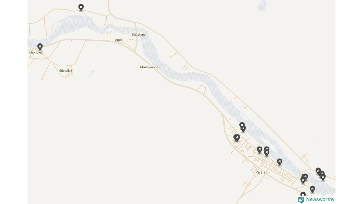Click the Autio place label
This screenshot has height=204, width=363.
click(119, 40)
